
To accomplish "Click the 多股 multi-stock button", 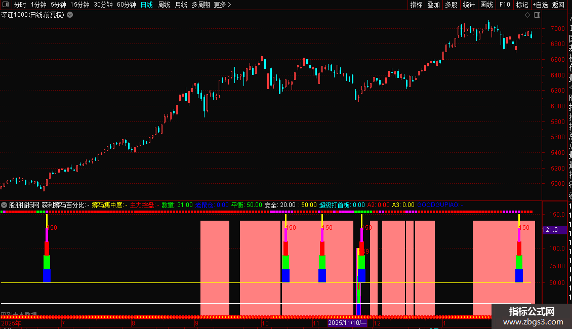I will 451,5.
